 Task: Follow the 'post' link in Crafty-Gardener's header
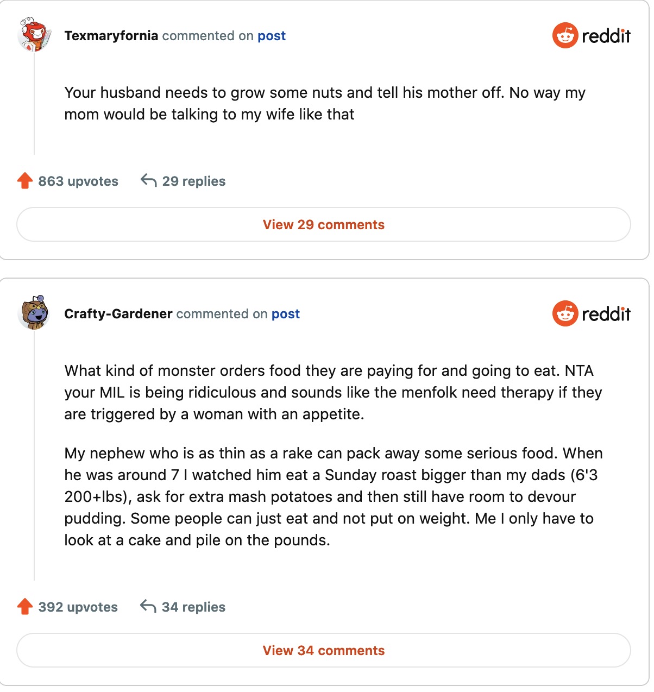(x=286, y=314)
